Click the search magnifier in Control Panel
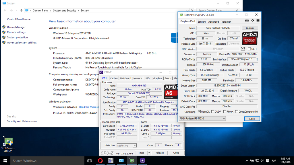 237,11
